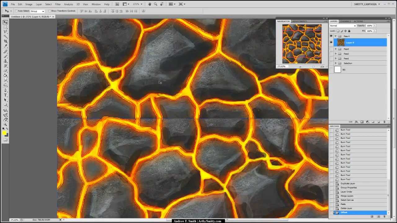Switch to the Adjustments tab

pos(300,21)
